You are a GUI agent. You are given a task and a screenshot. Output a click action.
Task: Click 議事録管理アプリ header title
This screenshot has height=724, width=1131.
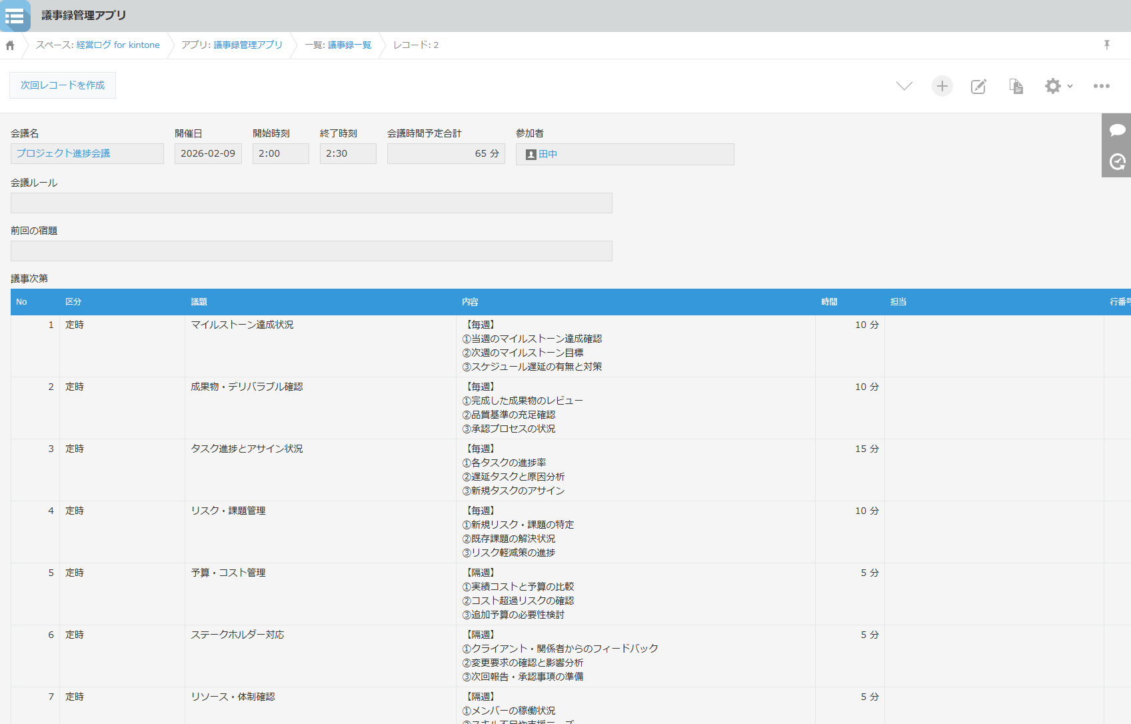[x=84, y=15]
